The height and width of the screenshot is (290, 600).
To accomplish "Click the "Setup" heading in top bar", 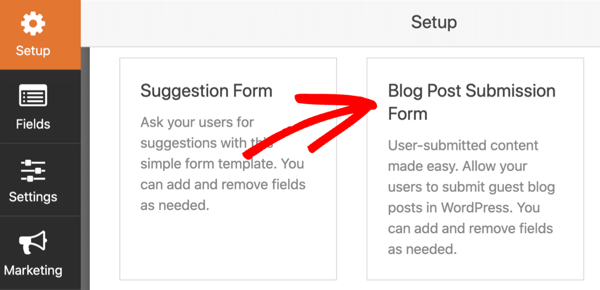I will point(434,22).
